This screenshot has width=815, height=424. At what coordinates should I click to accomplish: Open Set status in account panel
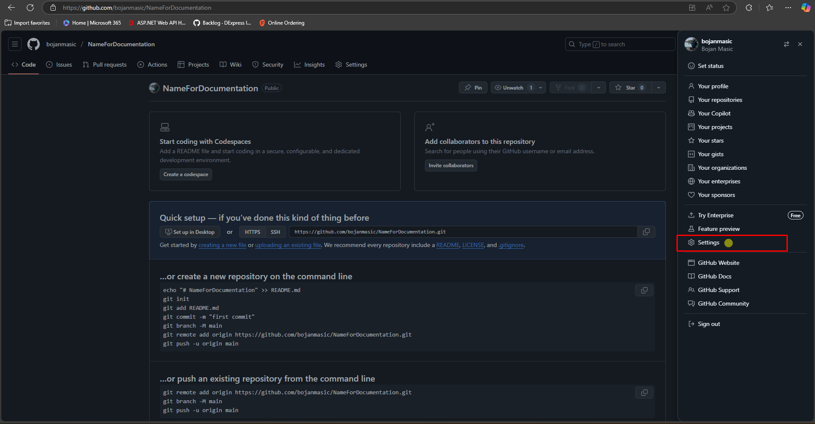(746, 66)
